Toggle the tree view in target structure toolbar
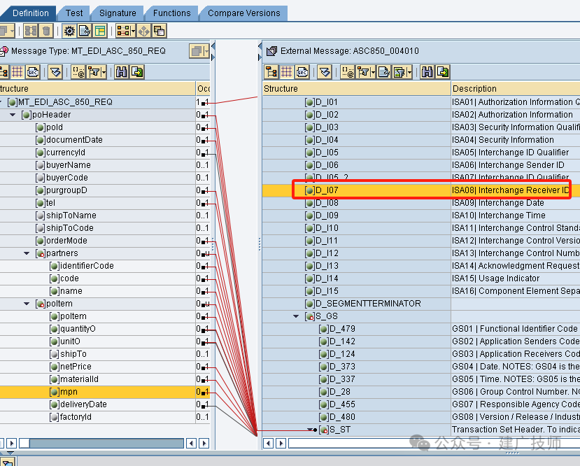 271,72
